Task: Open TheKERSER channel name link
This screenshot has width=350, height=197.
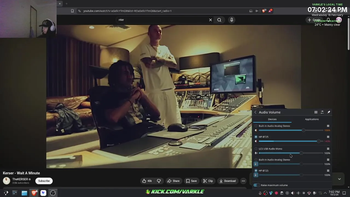Action: [20, 179]
